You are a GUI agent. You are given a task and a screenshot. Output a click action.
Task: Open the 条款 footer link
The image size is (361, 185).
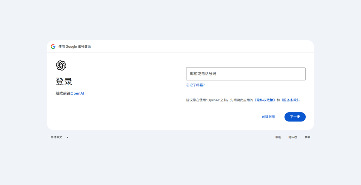[x=307, y=137]
